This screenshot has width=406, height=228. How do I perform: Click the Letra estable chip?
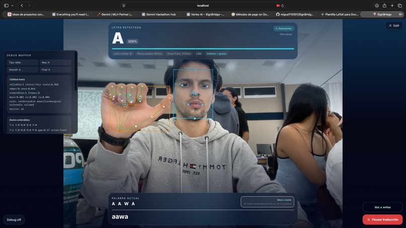click(123, 53)
